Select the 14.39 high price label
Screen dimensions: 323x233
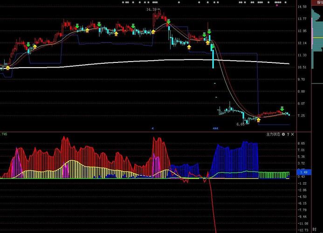pos(151,9)
